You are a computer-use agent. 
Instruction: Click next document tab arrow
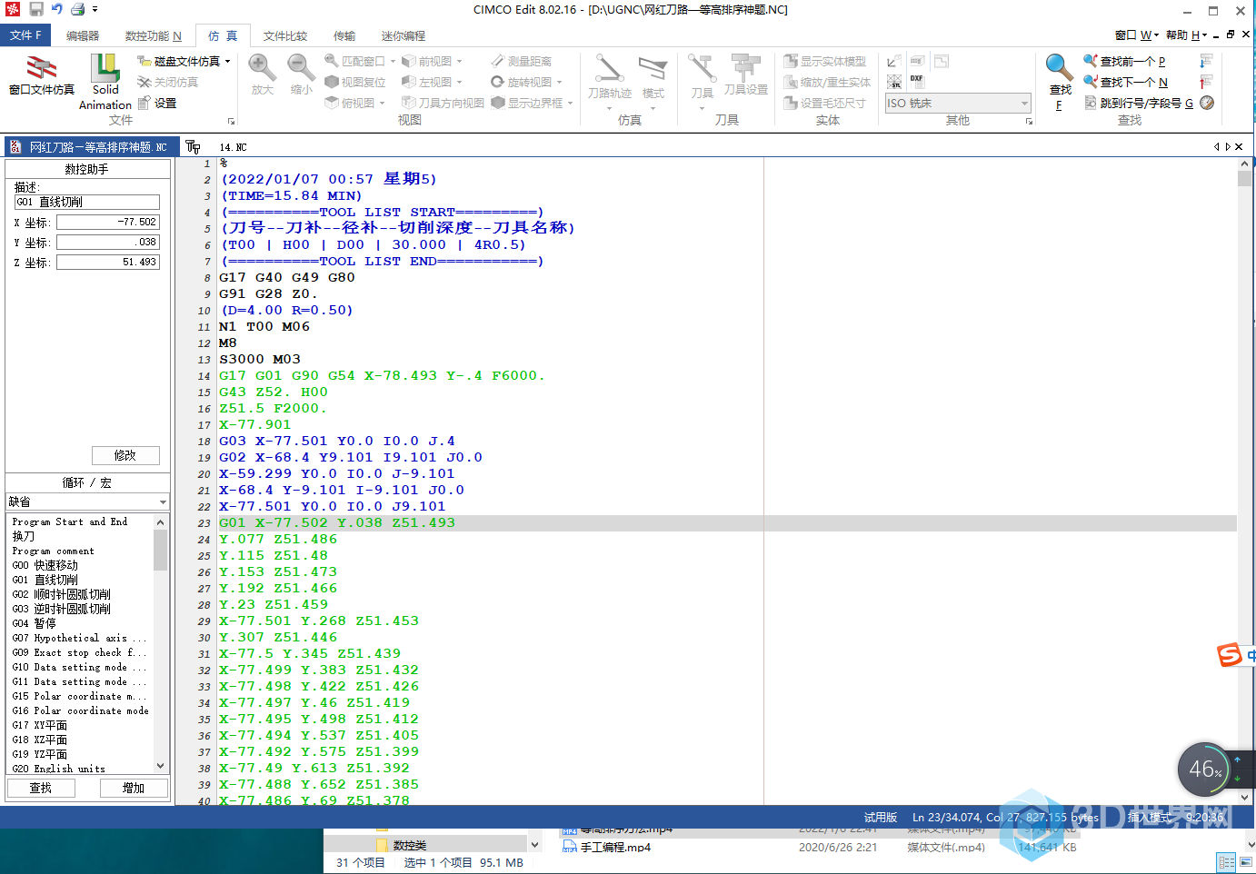coord(1228,146)
